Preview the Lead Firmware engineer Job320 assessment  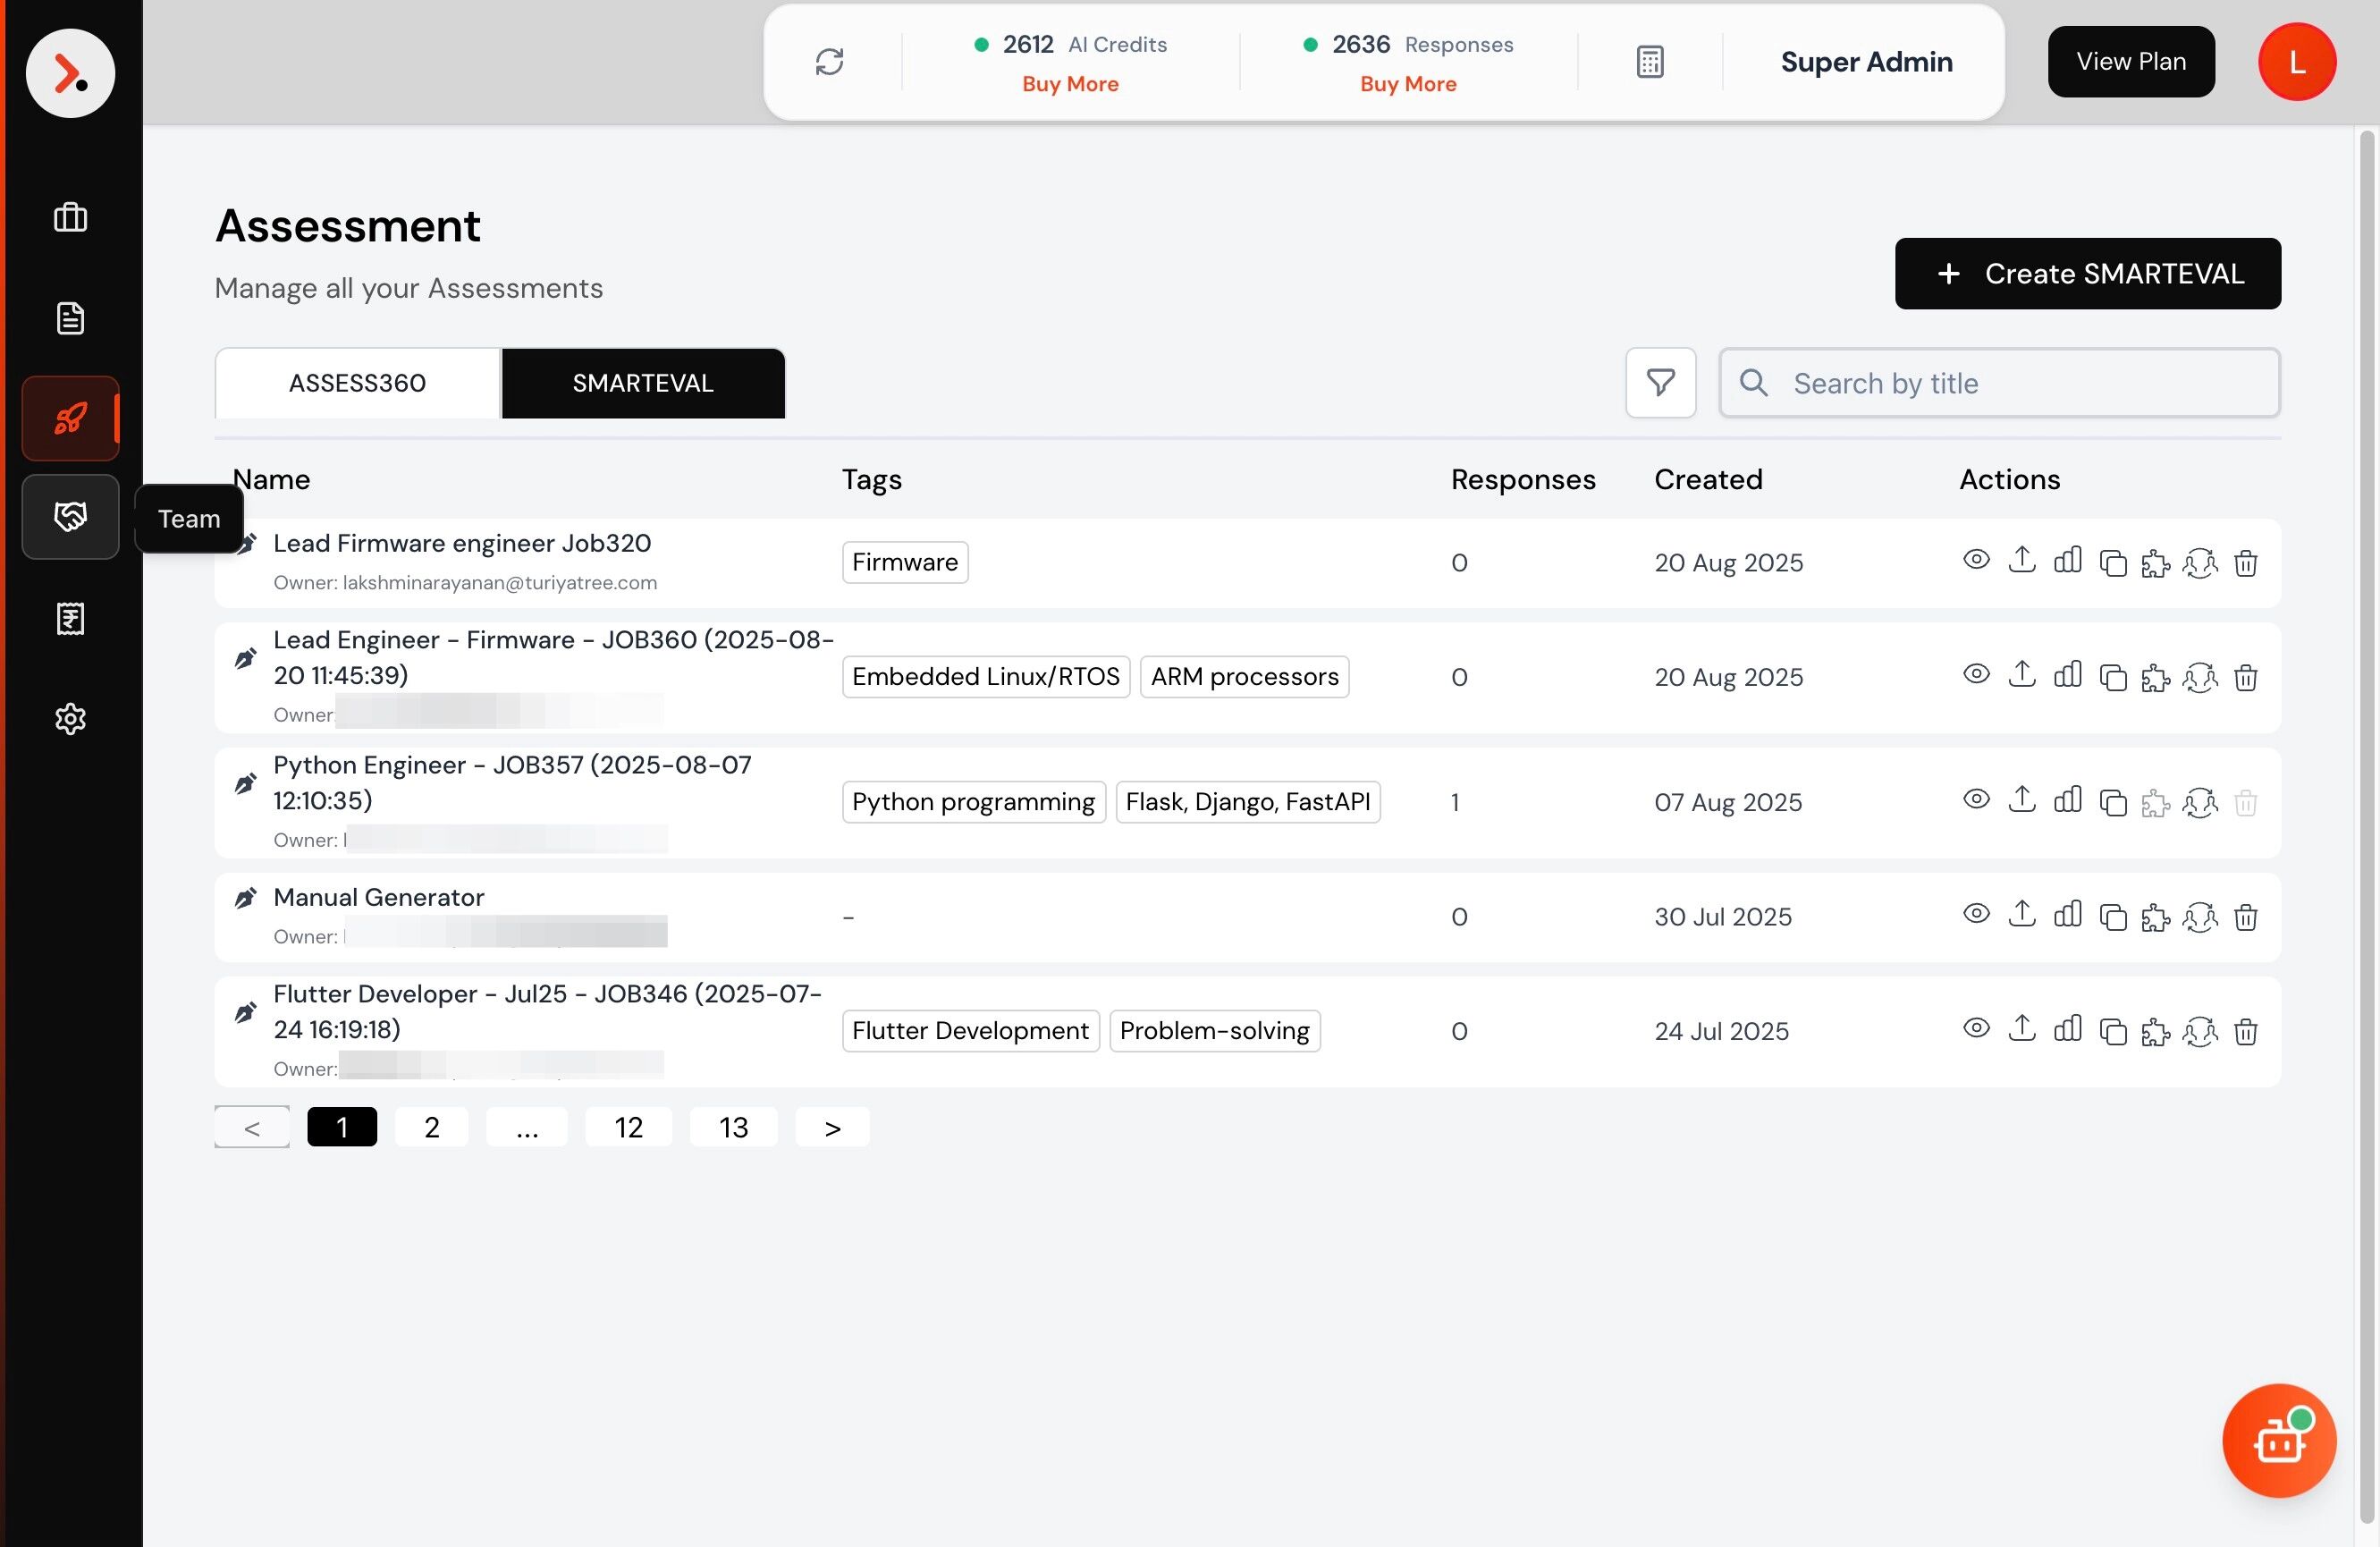(1977, 561)
